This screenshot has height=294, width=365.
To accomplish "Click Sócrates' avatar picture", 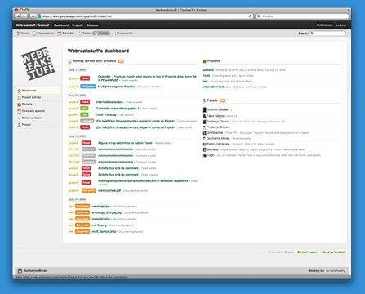I will pos(204,149).
